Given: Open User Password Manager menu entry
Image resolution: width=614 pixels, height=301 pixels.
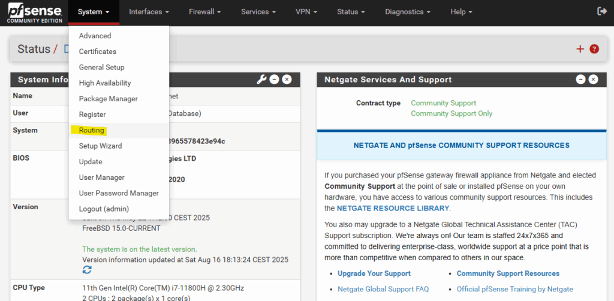Looking at the screenshot, I should click(x=119, y=193).
